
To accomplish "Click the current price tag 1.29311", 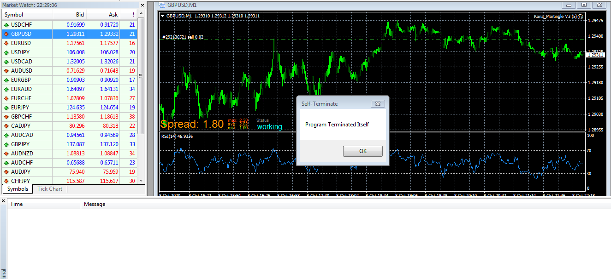I will point(595,55).
